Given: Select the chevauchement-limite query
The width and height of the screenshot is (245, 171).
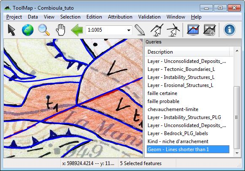Looking at the screenshot, I should pyautogui.click(x=188, y=109).
